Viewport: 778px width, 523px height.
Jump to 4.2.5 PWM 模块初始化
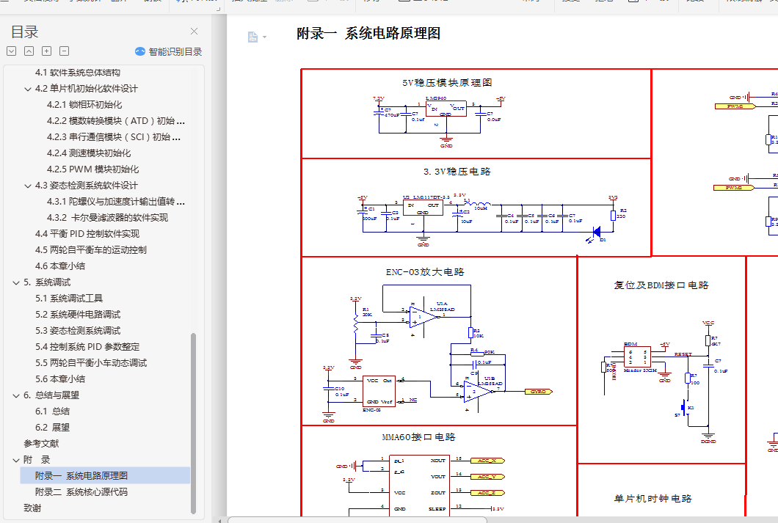coord(92,169)
